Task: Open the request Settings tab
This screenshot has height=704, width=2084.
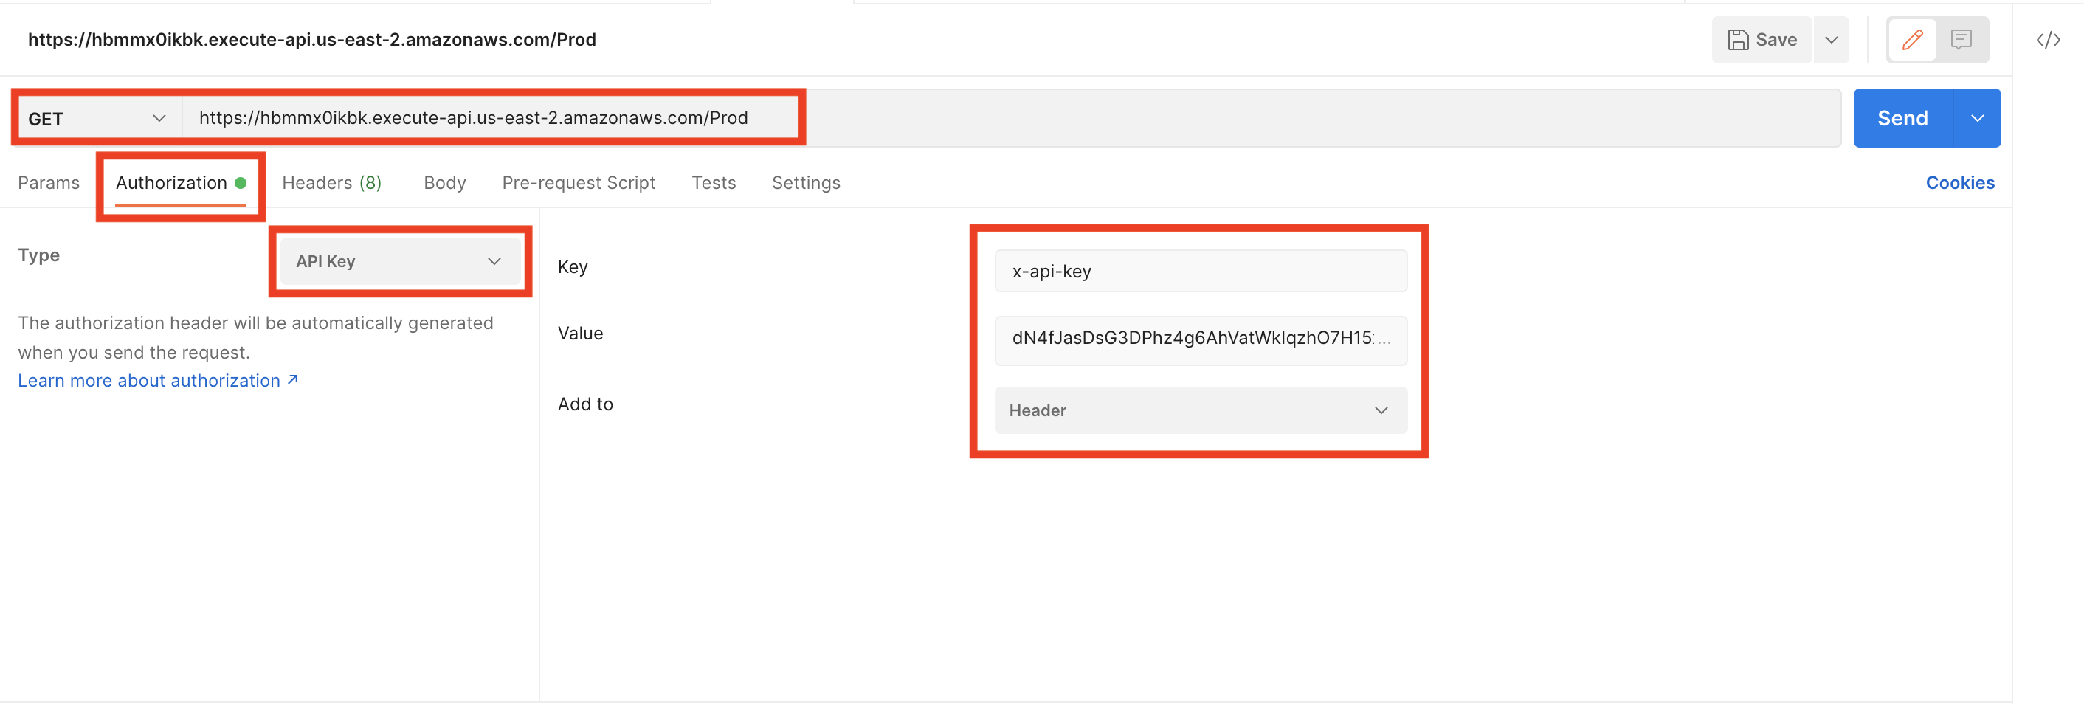Action: [805, 183]
